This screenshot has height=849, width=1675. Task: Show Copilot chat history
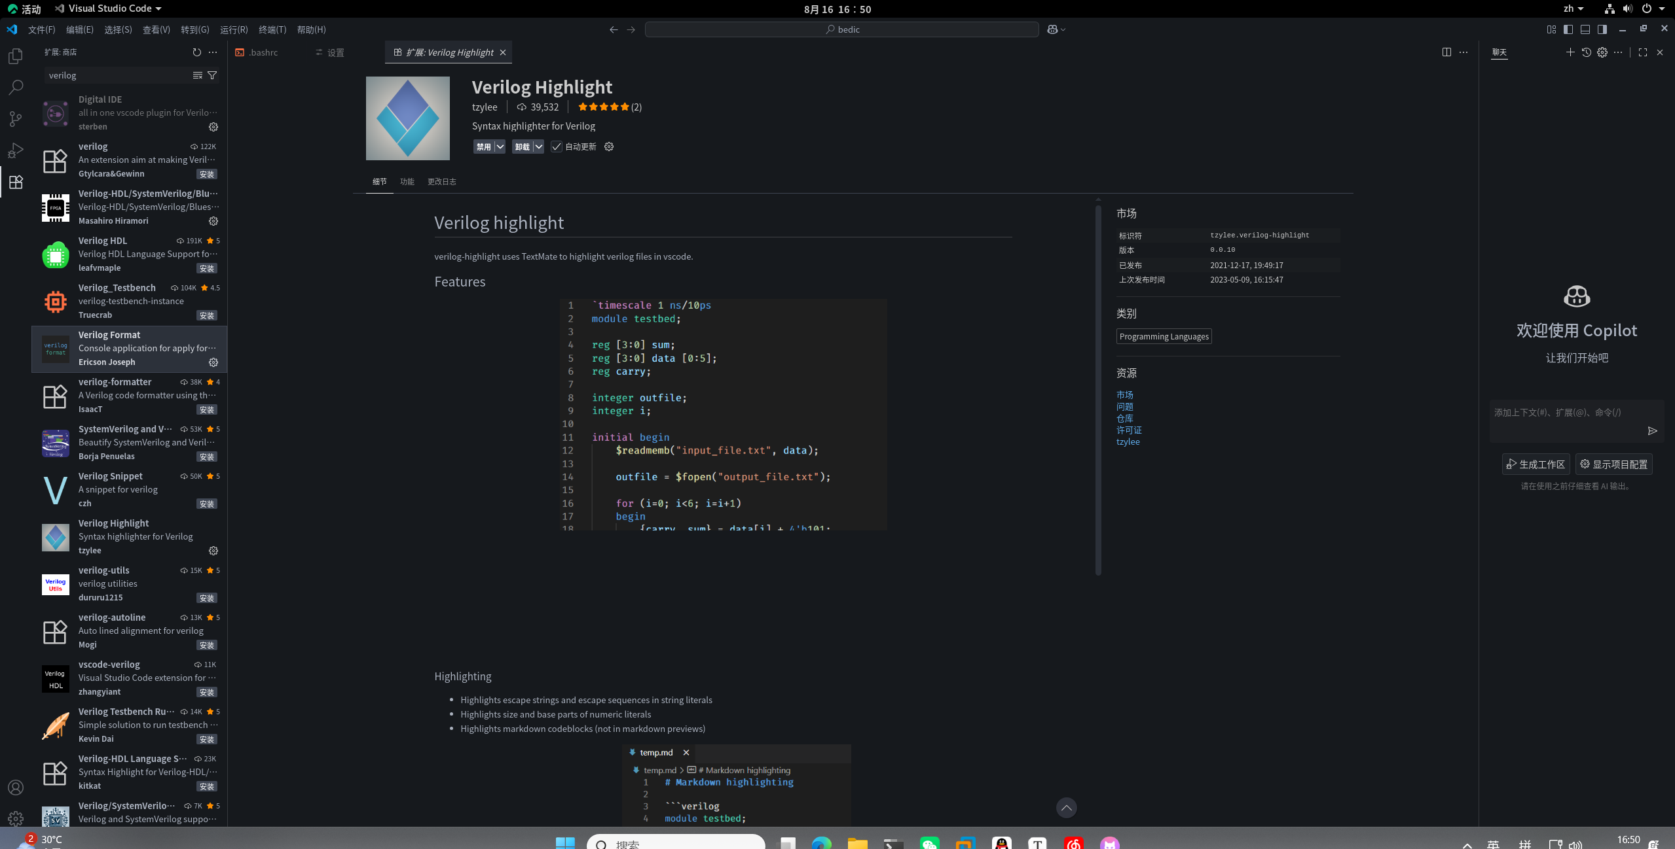point(1585,52)
